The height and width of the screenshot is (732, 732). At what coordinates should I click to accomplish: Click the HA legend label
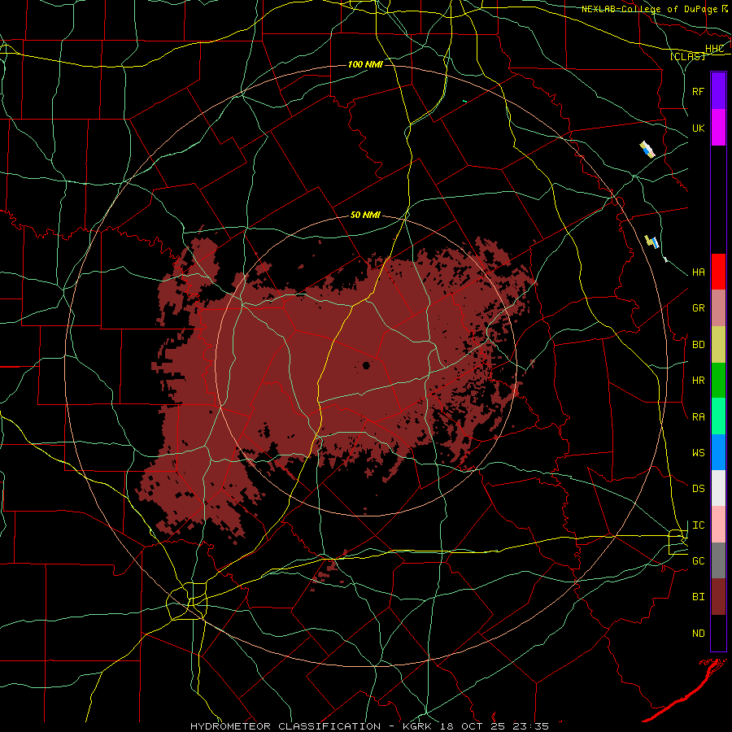698,272
